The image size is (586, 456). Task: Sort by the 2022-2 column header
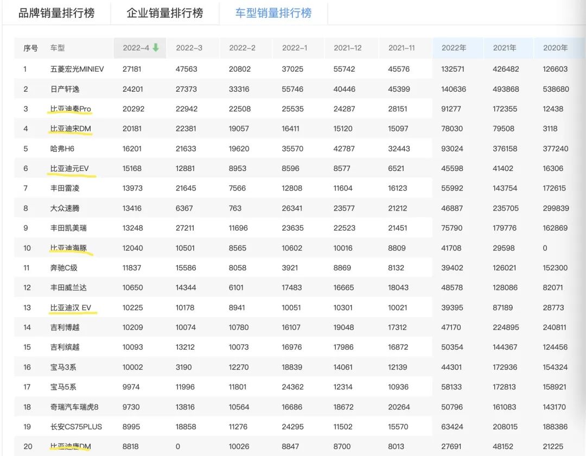pyautogui.click(x=242, y=48)
